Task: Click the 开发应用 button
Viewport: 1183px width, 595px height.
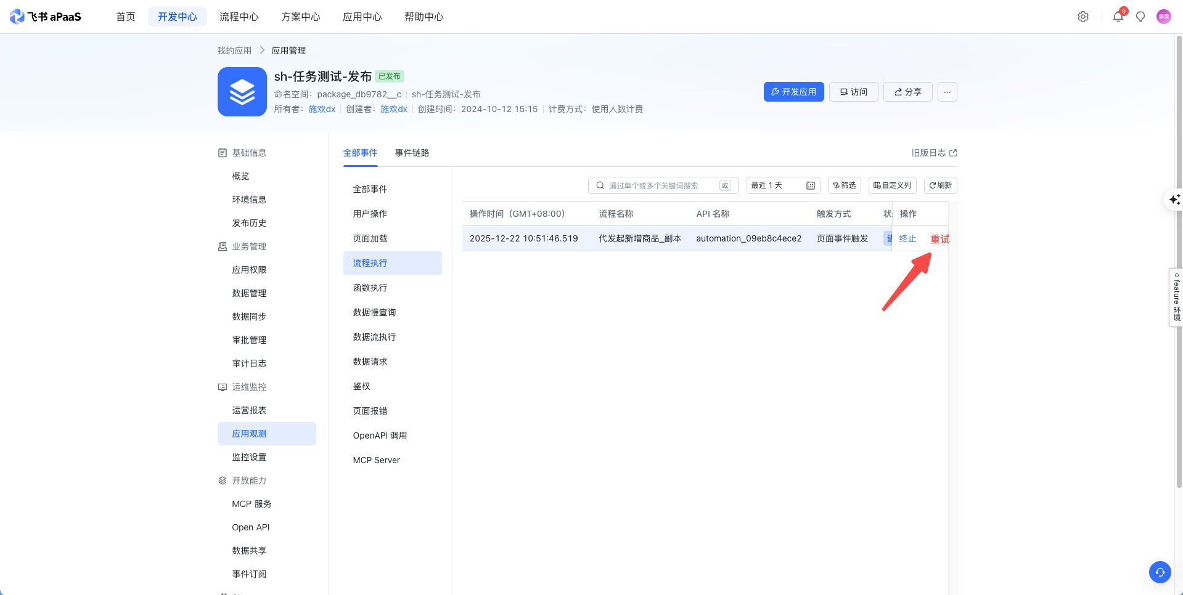Action: pyautogui.click(x=793, y=92)
